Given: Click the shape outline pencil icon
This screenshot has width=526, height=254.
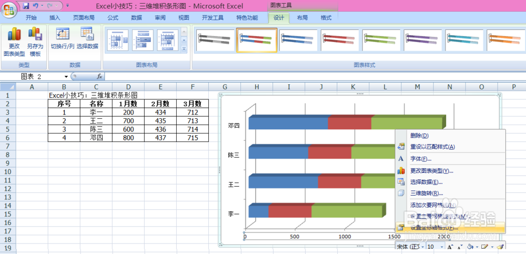Looking at the screenshot, I should point(484,247).
